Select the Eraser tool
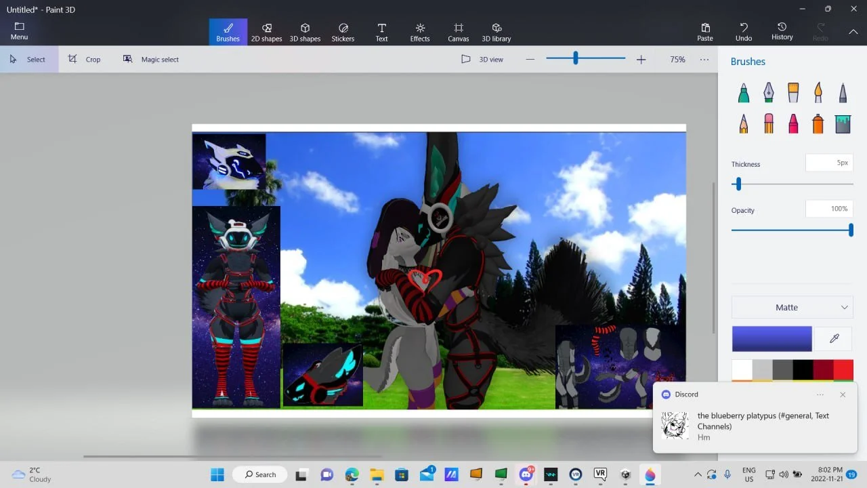Viewport: 867px width, 488px height. pyautogui.click(x=769, y=123)
